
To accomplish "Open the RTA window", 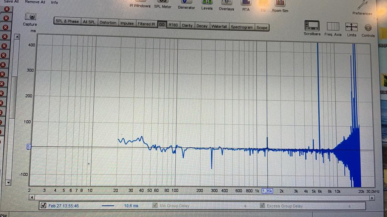I will click(246, 4).
